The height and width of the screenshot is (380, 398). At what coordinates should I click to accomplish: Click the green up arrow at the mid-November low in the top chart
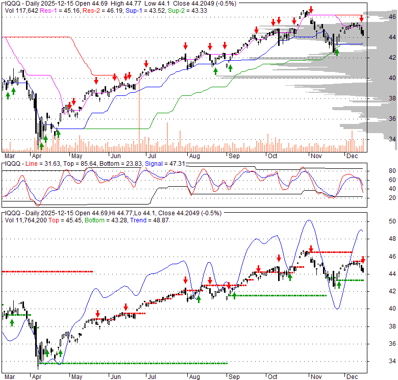pyautogui.click(x=337, y=53)
